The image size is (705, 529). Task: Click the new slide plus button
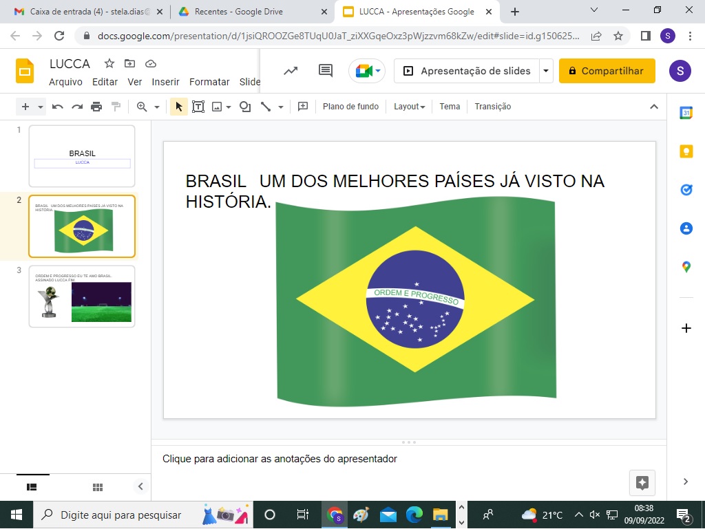pyautogui.click(x=25, y=107)
